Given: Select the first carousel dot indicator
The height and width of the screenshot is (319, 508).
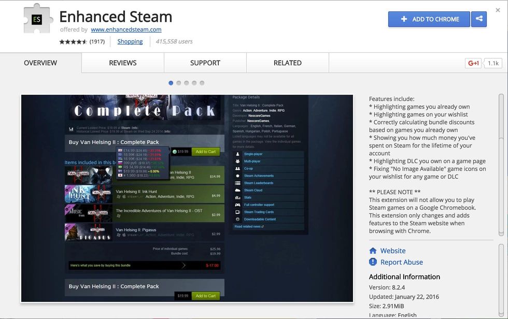Looking at the screenshot, I should tap(171, 83).
